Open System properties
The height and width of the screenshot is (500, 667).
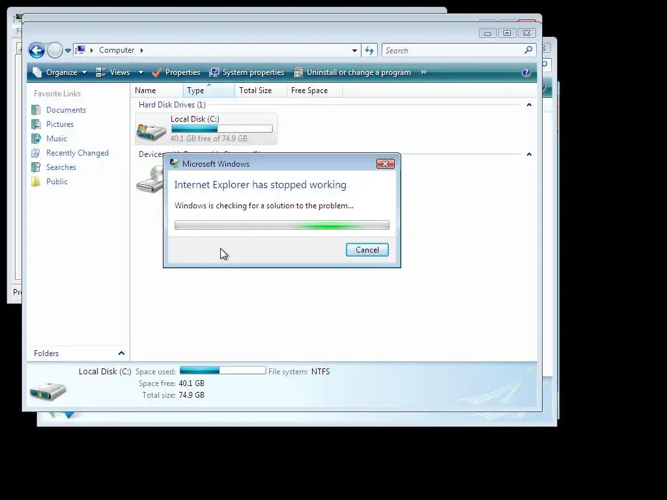(x=247, y=72)
